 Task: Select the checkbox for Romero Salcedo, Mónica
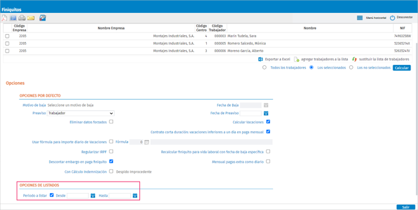coord(7,44)
